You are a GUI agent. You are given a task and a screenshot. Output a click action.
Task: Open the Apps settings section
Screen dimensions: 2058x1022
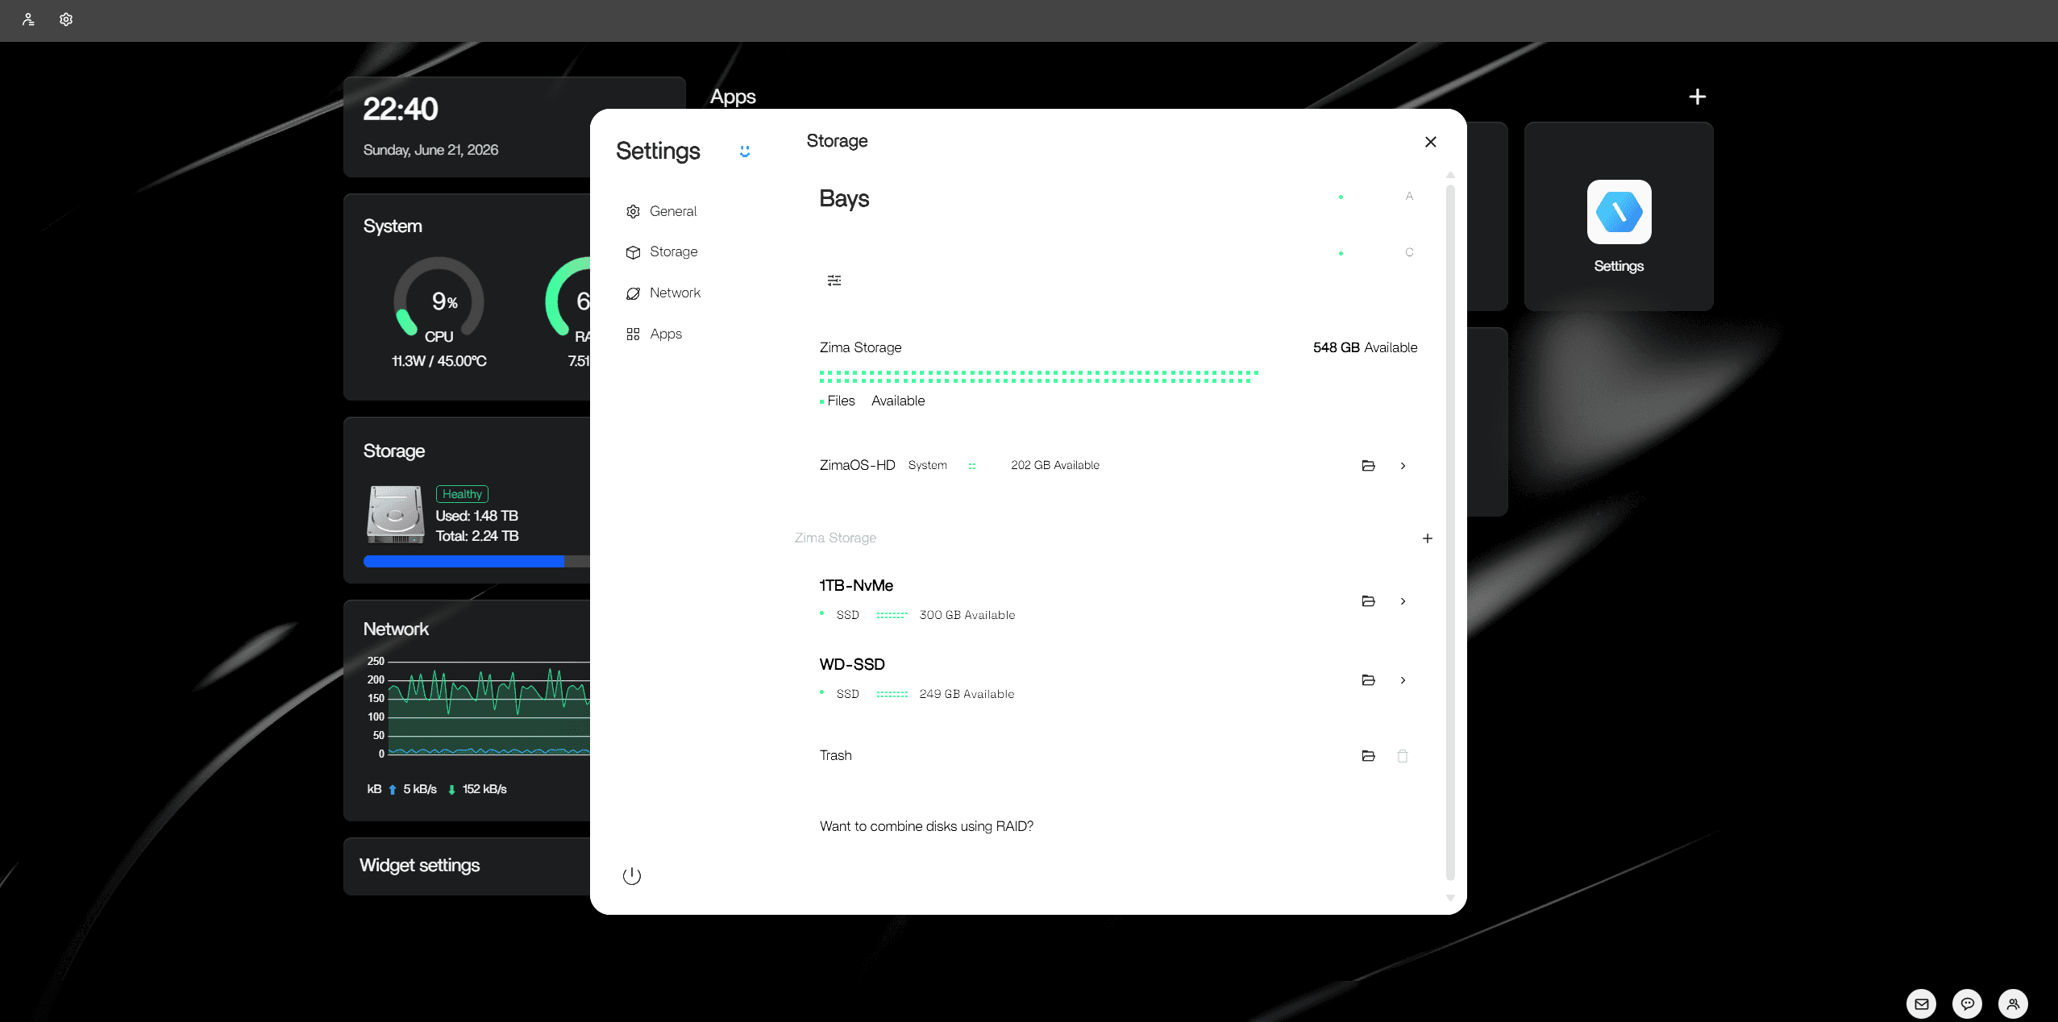[x=654, y=334]
